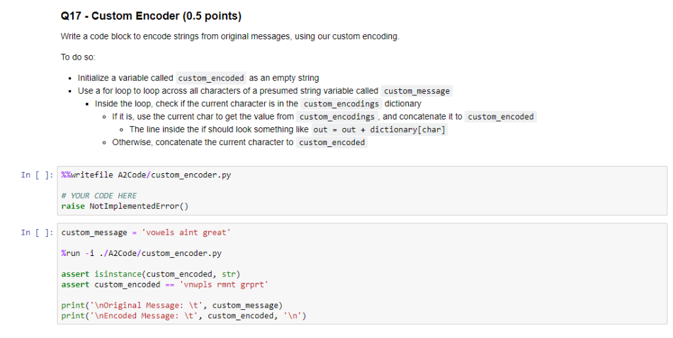This screenshot has height=338, width=673.
Task: Click the assert line comparing 'vnwpls rmnt grprt'
Action: [x=165, y=284]
